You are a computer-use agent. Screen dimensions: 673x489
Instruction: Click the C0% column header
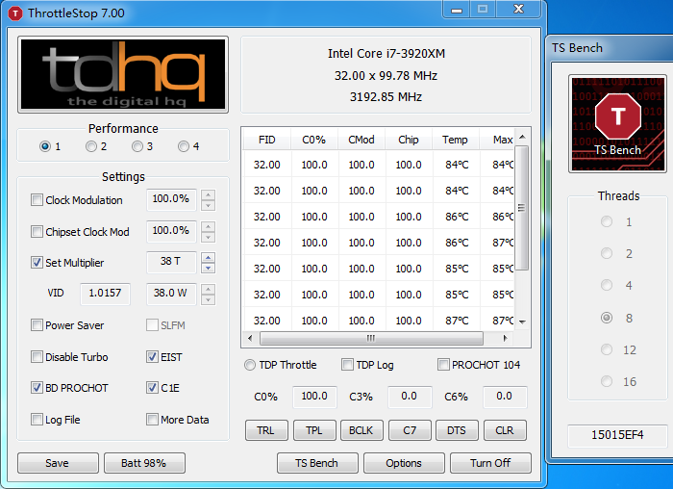click(314, 140)
